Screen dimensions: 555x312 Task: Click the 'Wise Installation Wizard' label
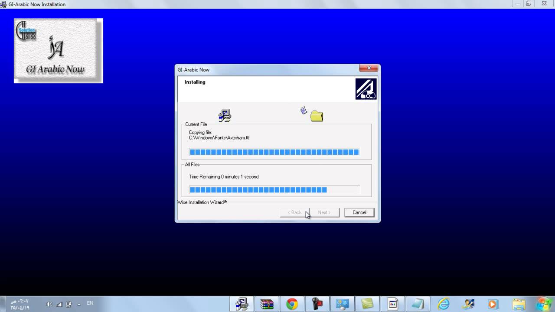[x=202, y=202]
